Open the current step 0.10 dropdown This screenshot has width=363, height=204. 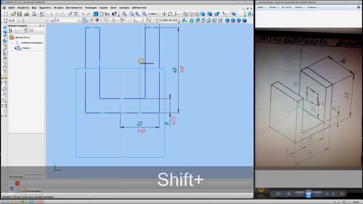pos(18,20)
